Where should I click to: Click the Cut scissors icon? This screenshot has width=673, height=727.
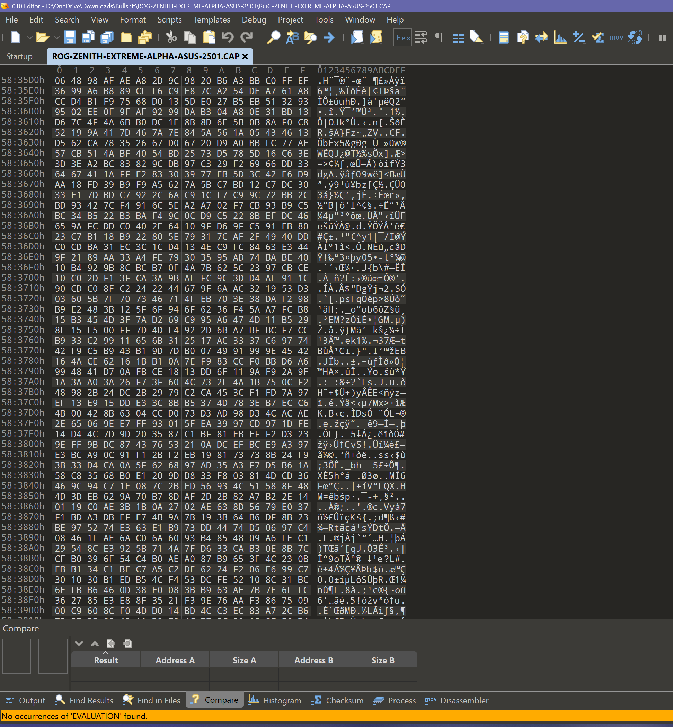[x=171, y=37]
